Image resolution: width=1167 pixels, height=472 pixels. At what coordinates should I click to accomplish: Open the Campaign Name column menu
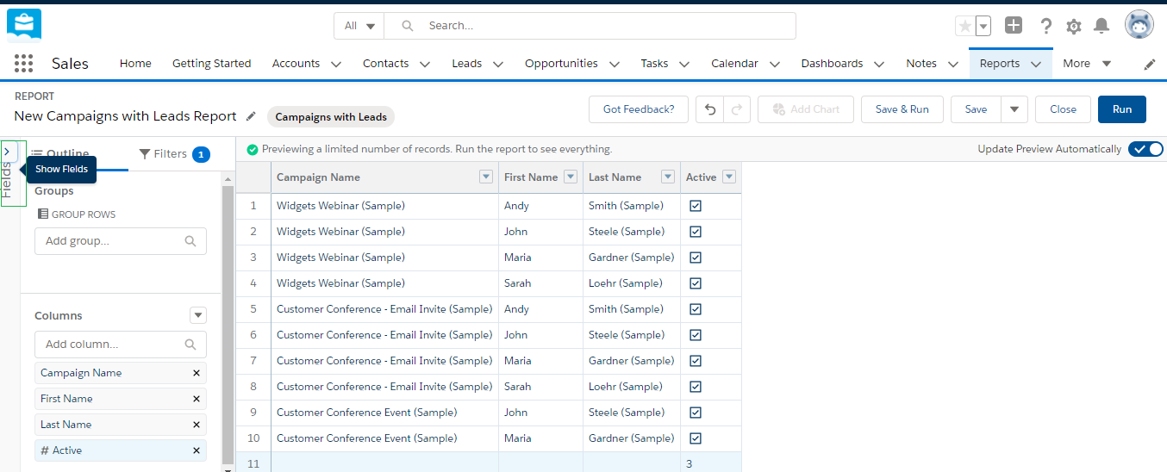tap(486, 177)
